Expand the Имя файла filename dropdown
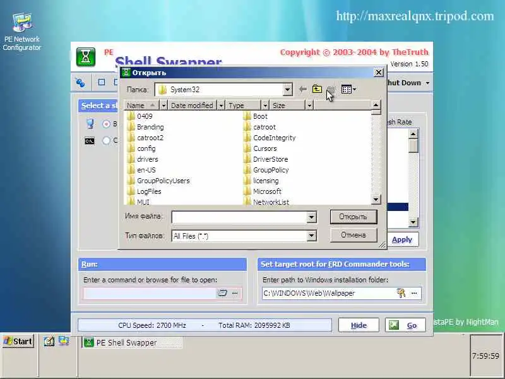The height and width of the screenshot is (379, 505). point(311,217)
